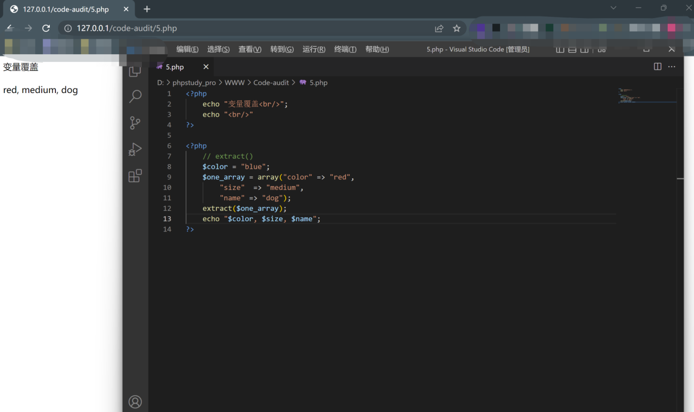Open the 帮助(H) menu
Image resolution: width=694 pixels, height=412 pixels.
pyautogui.click(x=377, y=49)
